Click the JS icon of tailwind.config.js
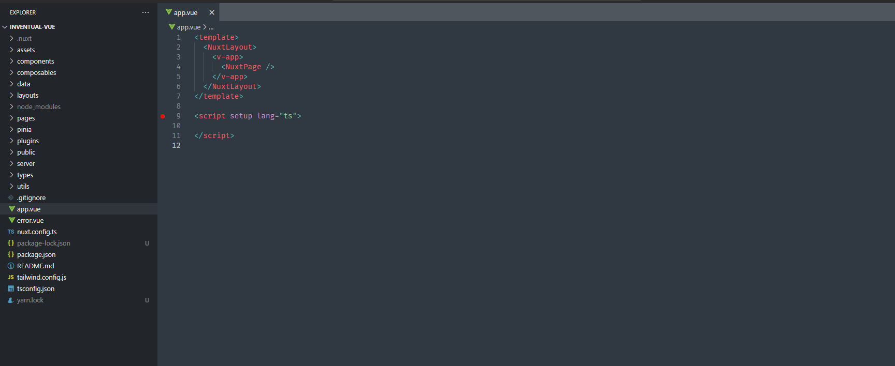This screenshot has width=895, height=366. click(11, 277)
